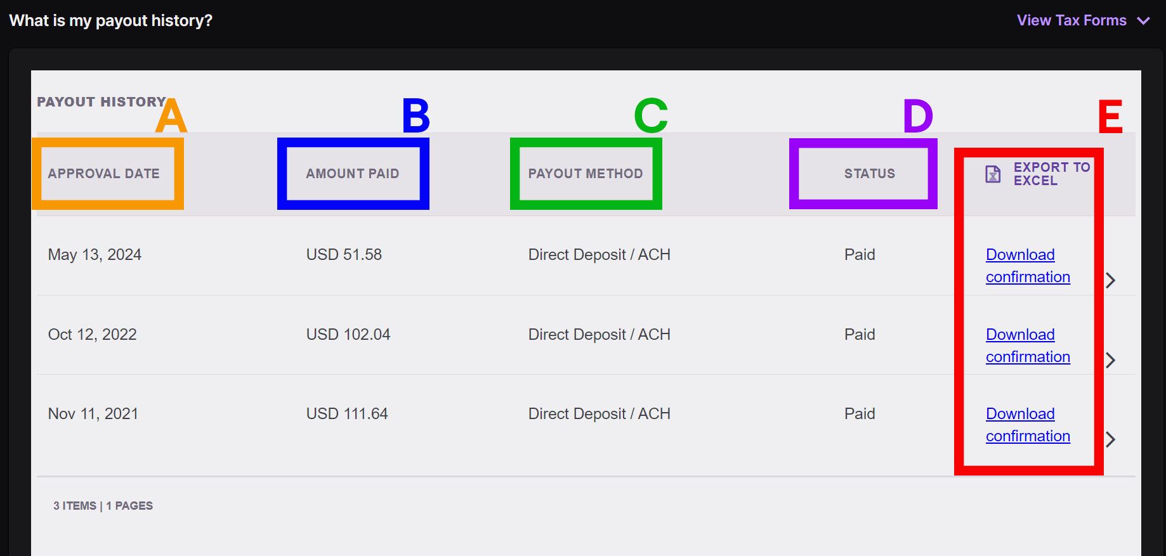Expand the Nov 11, 2021 row chevron
Image resolution: width=1166 pixels, height=556 pixels.
[1110, 439]
